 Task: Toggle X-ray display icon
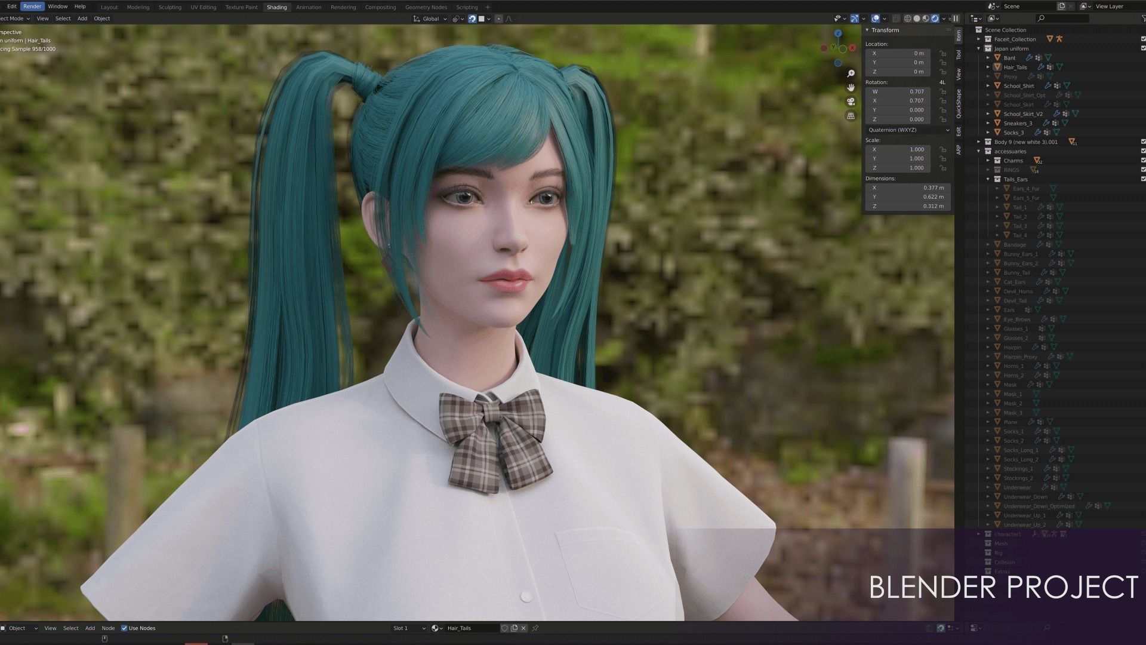(896, 19)
